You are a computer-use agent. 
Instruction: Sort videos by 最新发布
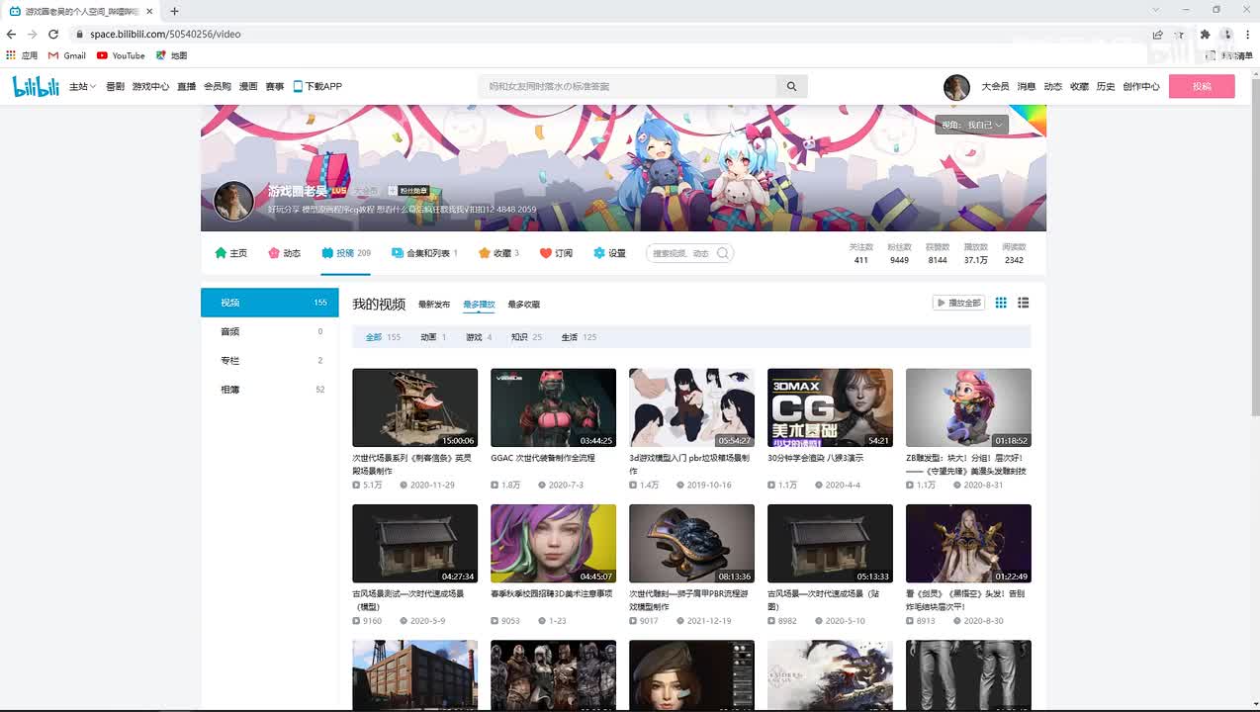pos(434,305)
